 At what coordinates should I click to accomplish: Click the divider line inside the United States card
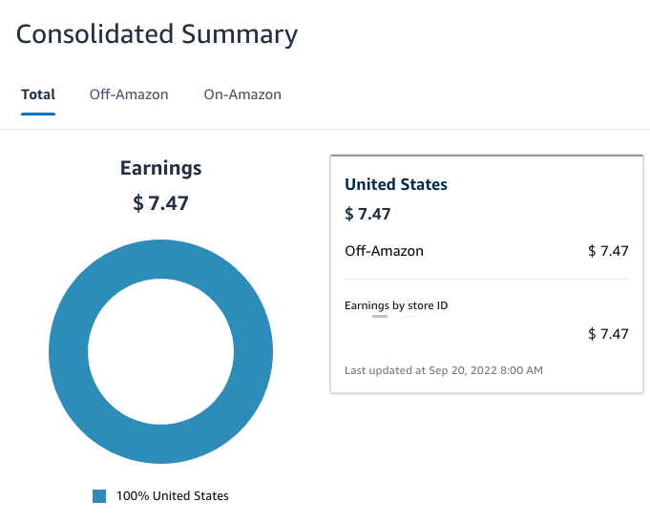486,279
